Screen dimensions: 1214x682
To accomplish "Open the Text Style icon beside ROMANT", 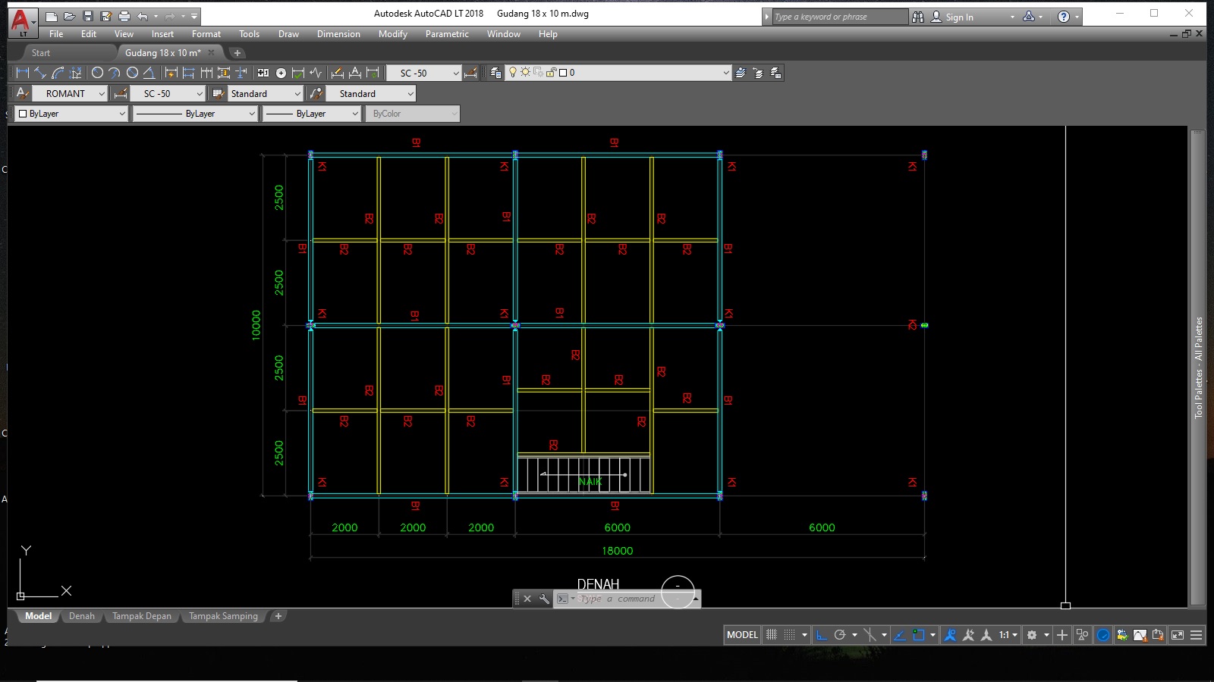I will tap(23, 93).
